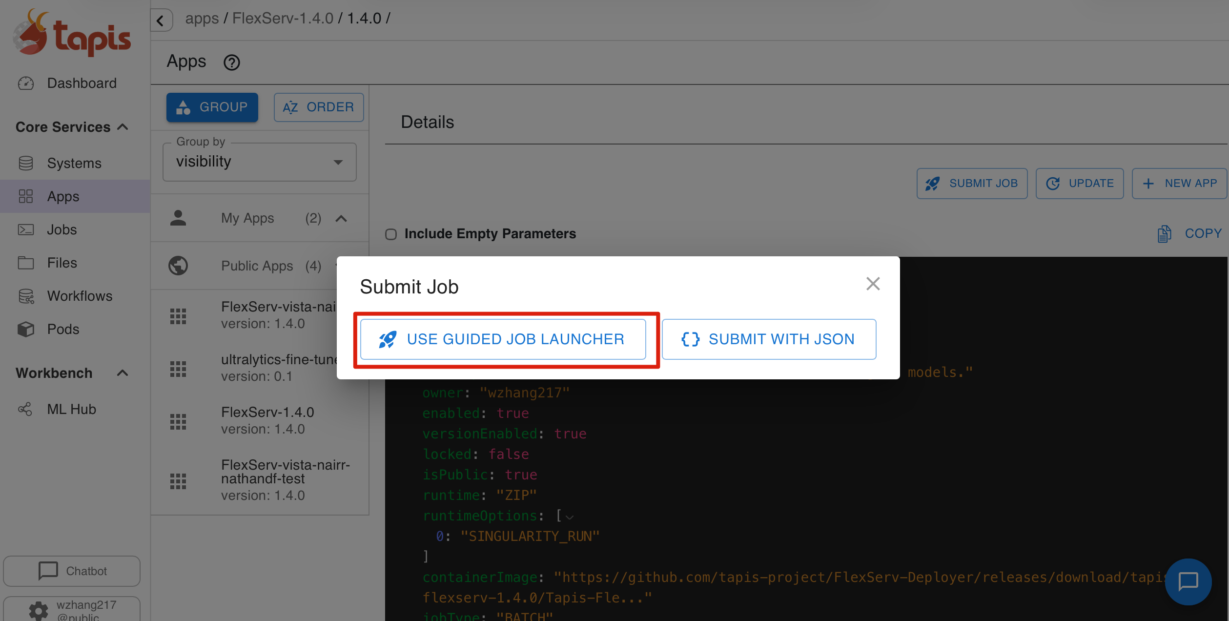Click grid icon beside FlexServ-vista-nai
1229x621 pixels.
point(178,316)
